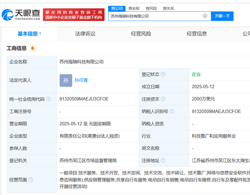The image size is (250, 195).
Task: Click help icon next to 注册地址
Action: [x=163, y=161]
